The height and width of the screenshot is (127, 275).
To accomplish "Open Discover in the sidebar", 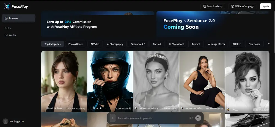I will (19, 18).
